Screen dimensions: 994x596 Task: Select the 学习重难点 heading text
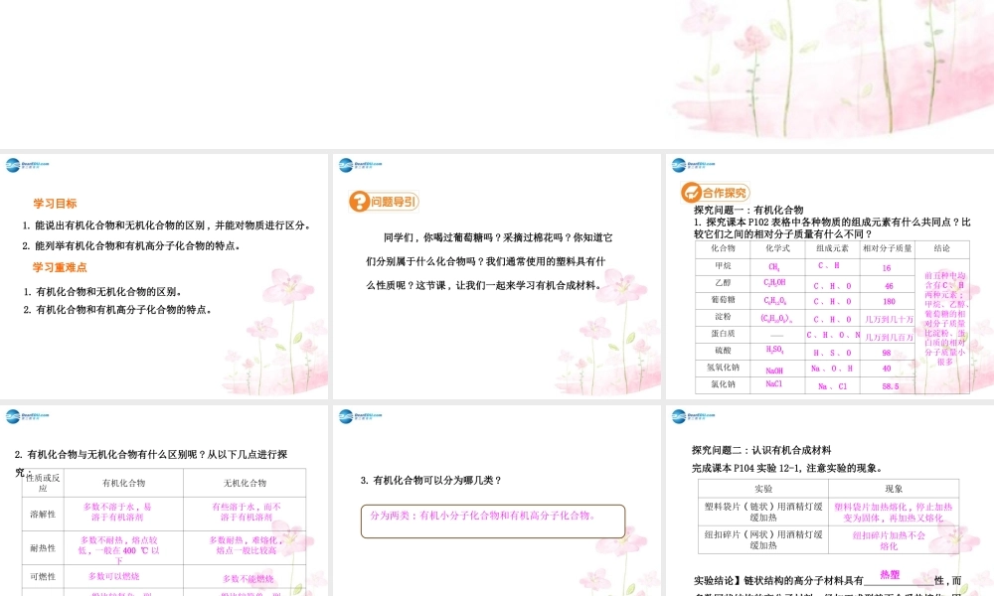tap(60, 267)
